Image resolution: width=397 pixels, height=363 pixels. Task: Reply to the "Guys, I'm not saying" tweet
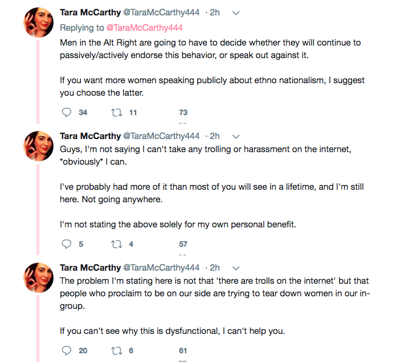coord(67,244)
